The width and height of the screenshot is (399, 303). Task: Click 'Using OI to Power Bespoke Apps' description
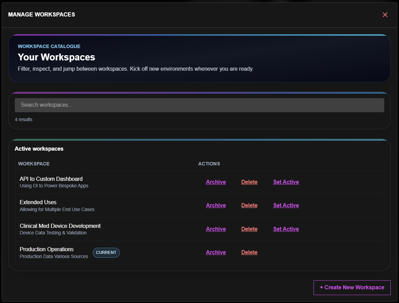[x=54, y=186]
